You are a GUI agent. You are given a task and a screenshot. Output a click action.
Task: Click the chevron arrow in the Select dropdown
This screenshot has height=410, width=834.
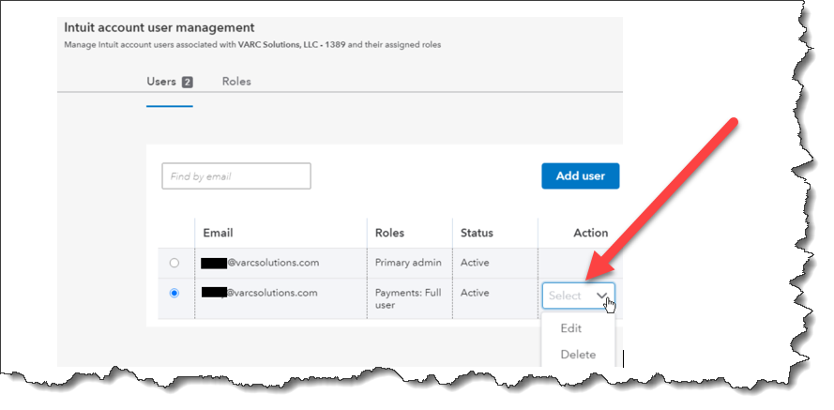[601, 296]
